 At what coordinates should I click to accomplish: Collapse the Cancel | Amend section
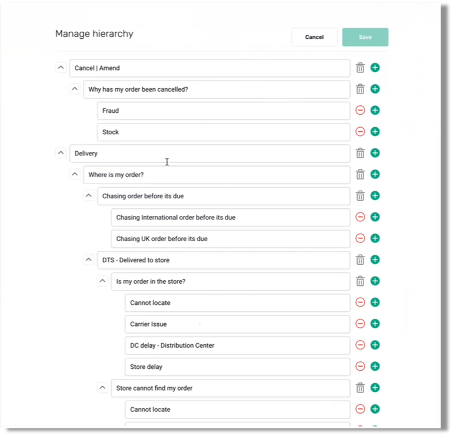coord(61,68)
